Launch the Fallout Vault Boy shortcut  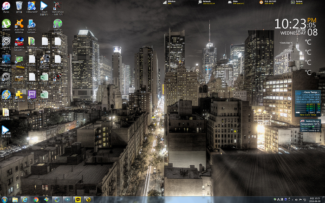coord(6,95)
